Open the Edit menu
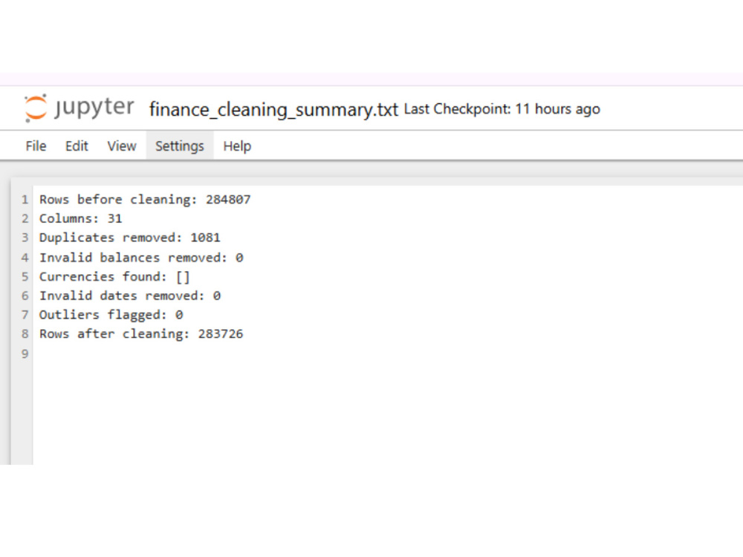 click(77, 146)
